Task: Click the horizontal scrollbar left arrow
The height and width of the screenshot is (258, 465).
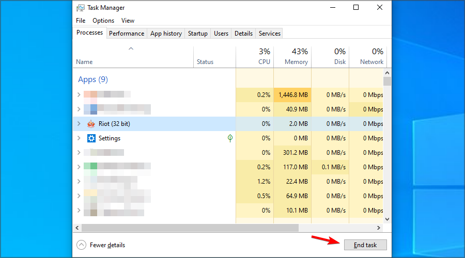Action: coord(77,228)
